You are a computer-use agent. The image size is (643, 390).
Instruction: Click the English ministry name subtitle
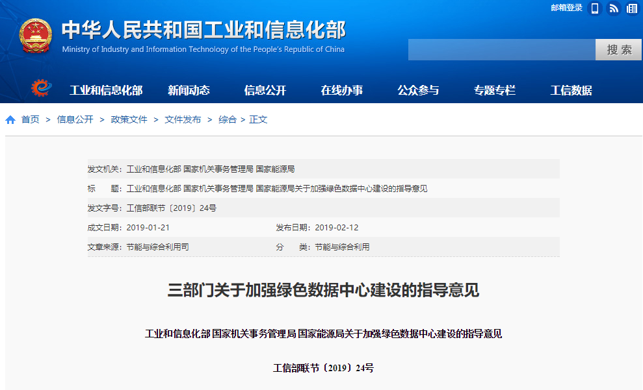coord(203,49)
